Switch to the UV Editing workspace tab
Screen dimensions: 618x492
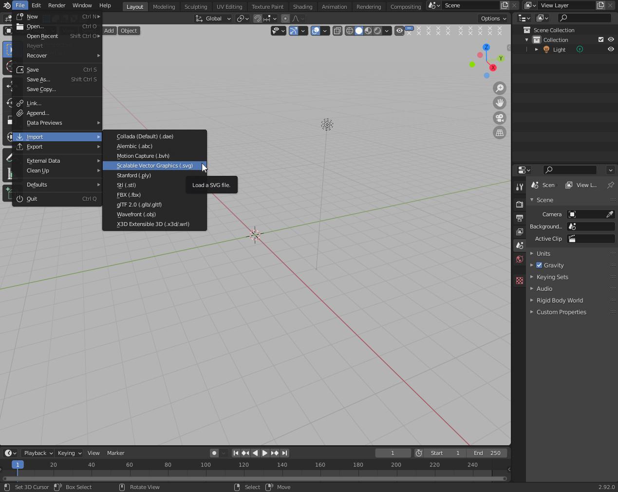229,7
